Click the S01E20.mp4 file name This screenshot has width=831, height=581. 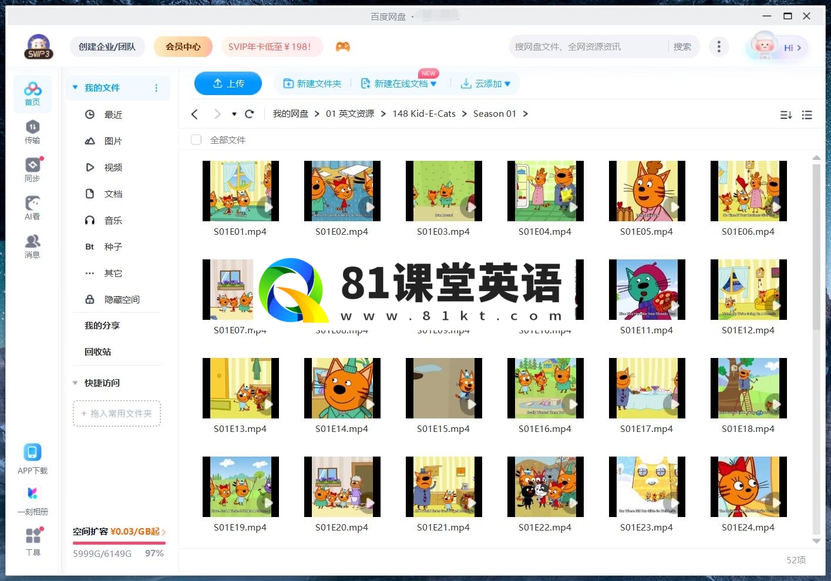(x=342, y=528)
